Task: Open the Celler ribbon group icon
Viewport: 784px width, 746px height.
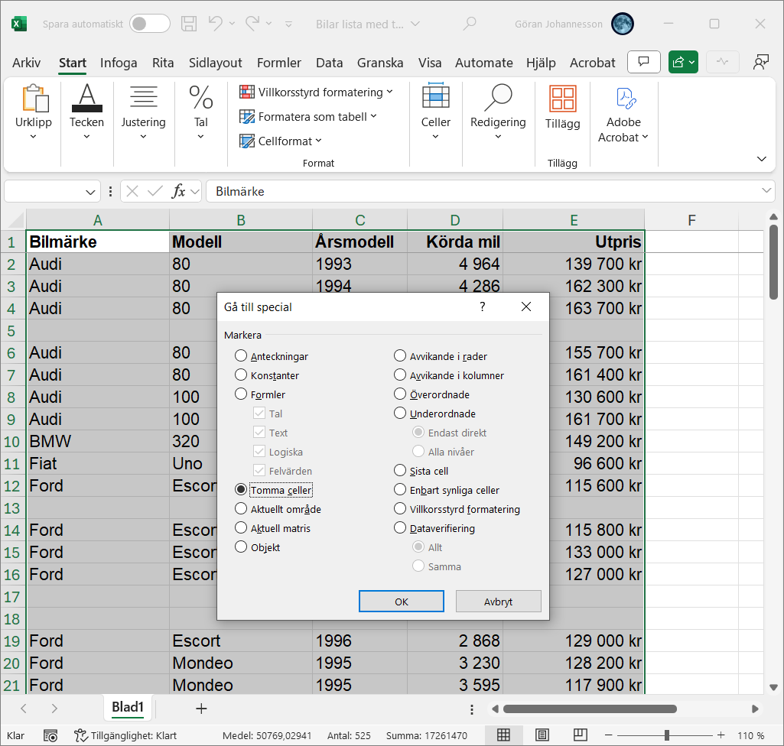Action: [x=435, y=97]
